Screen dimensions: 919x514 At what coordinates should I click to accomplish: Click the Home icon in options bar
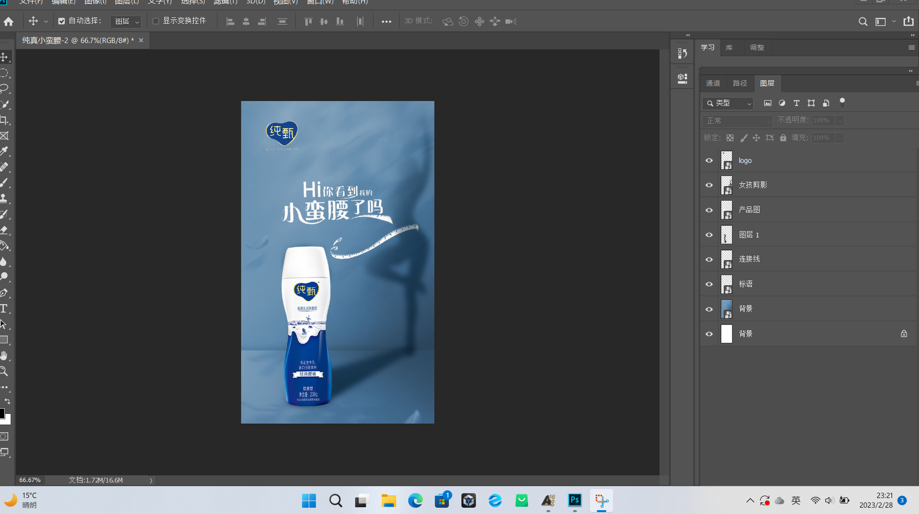(9, 21)
